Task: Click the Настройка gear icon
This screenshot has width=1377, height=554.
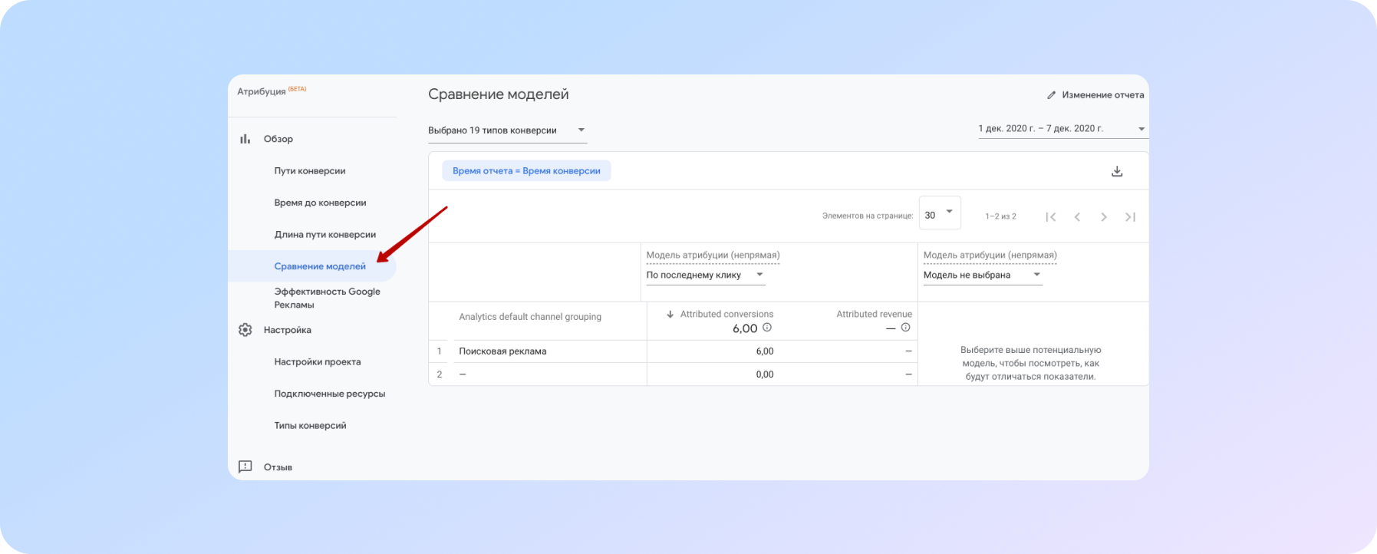Action: pos(245,330)
